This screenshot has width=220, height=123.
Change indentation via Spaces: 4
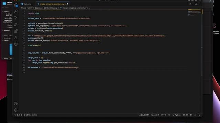tap(155, 115)
